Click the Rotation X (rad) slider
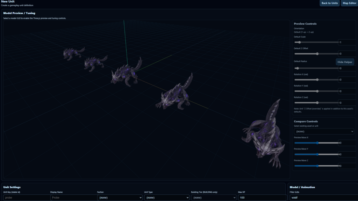Screen dimensions: 358x201 coord(316,80)
